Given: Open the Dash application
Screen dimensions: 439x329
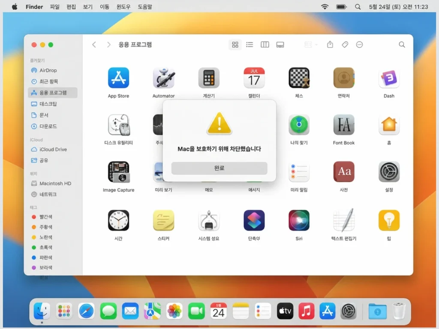Looking at the screenshot, I should tap(389, 78).
